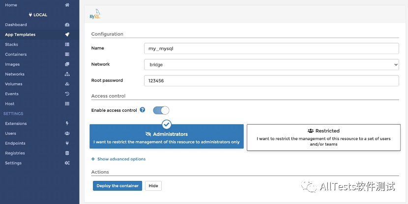Click the SETTINGS sidebar heading
The image size is (408, 204).
[13, 113]
